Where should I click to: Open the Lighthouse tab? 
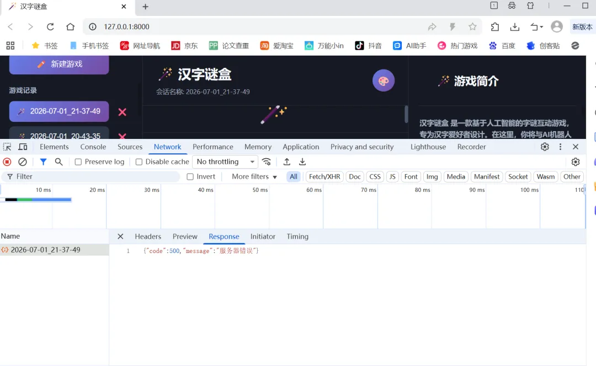428,147
